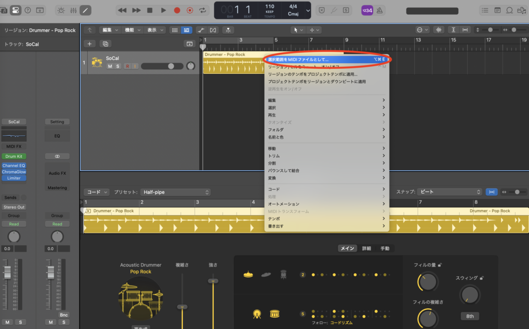Click the Bnc bounce button
This screenshot has width=529, height=329.
[64, 315]
